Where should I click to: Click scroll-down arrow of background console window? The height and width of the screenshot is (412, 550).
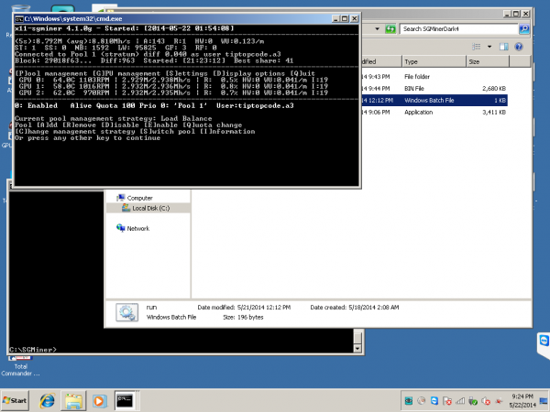click(x=357, y=348)
